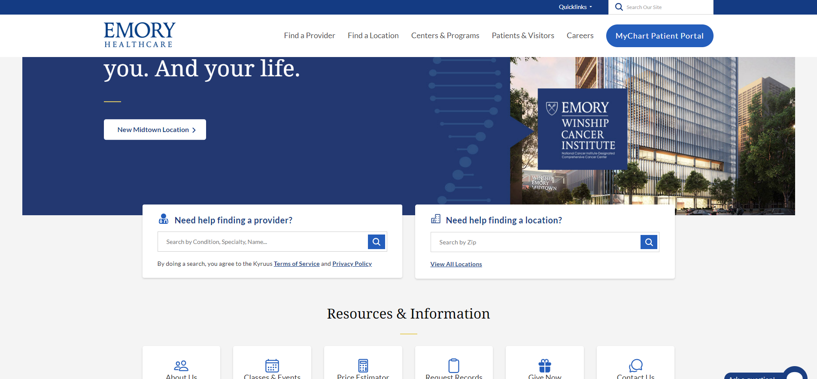Viewport: 817px width, 379px height.
Task: Open the Request Records clipboard icon
Action: pos(454,366)
